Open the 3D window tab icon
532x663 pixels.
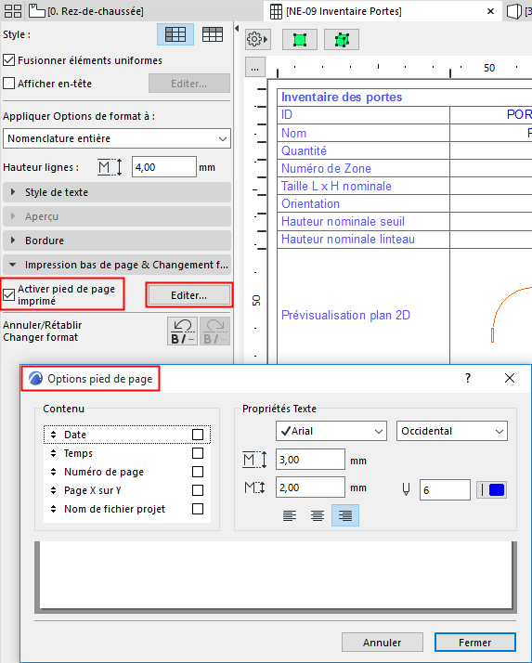[513, 11]
